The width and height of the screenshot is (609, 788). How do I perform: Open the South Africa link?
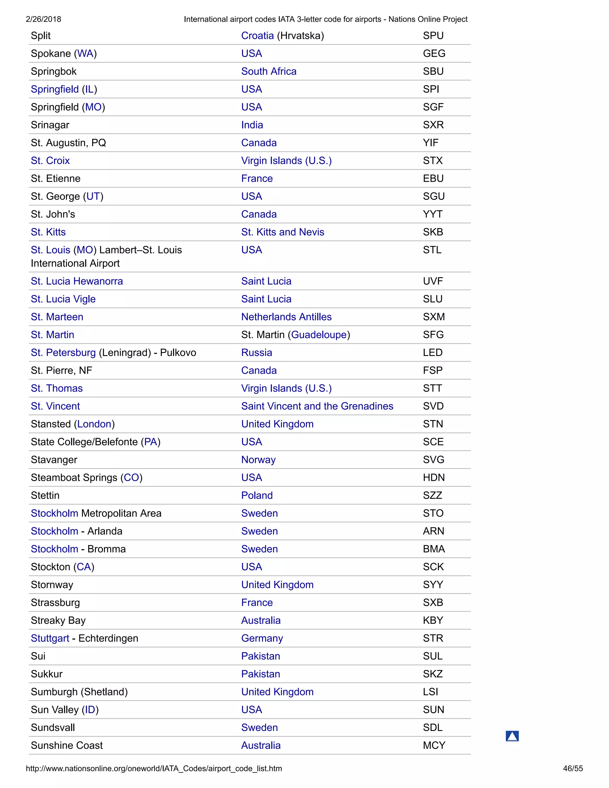pos(269,71)
